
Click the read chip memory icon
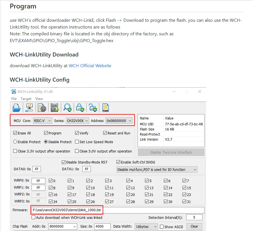pyautogui.click(x=42, y=108)
